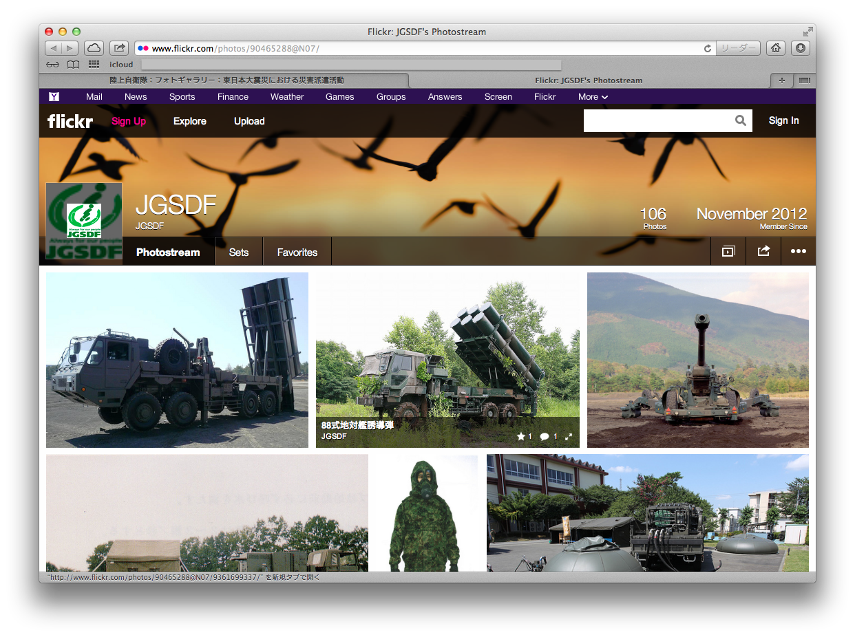Screen dimensions: 855x637
Task: Expand 88式地対艦誘導弾 photo to lightbox view
Action: click(x=569, y=436)
